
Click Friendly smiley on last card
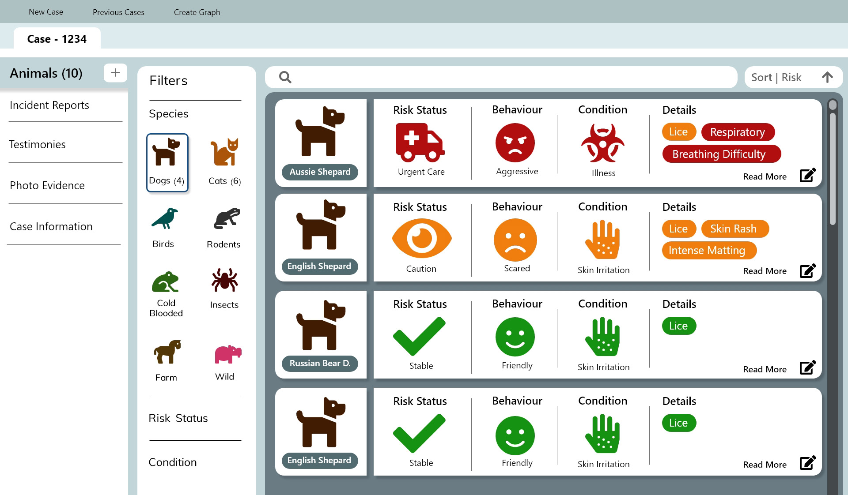[515, 435]
